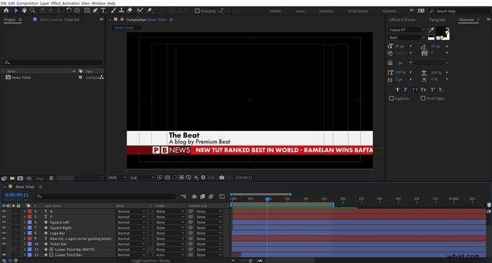Click the Graph Editor icon

click(222, 197)
